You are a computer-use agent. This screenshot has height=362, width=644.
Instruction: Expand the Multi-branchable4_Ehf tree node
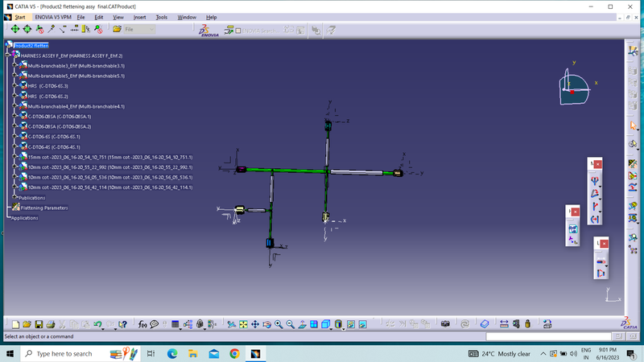tap(14, 106)
